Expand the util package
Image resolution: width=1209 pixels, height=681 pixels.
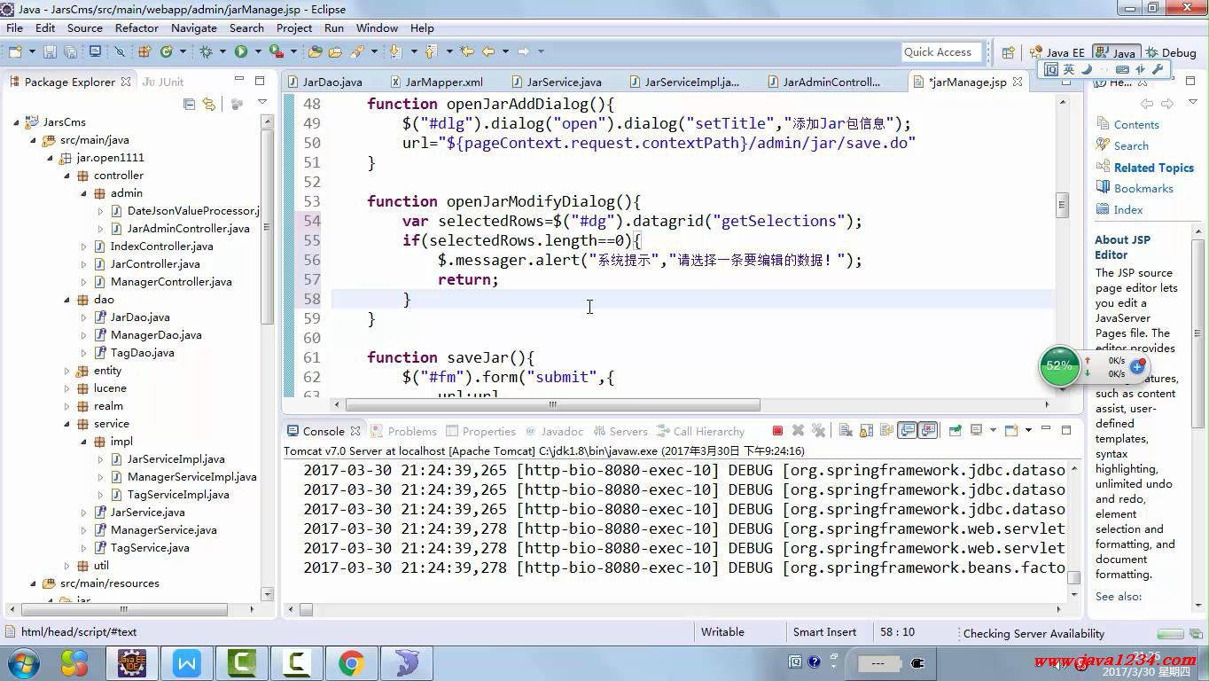point(66,566)
